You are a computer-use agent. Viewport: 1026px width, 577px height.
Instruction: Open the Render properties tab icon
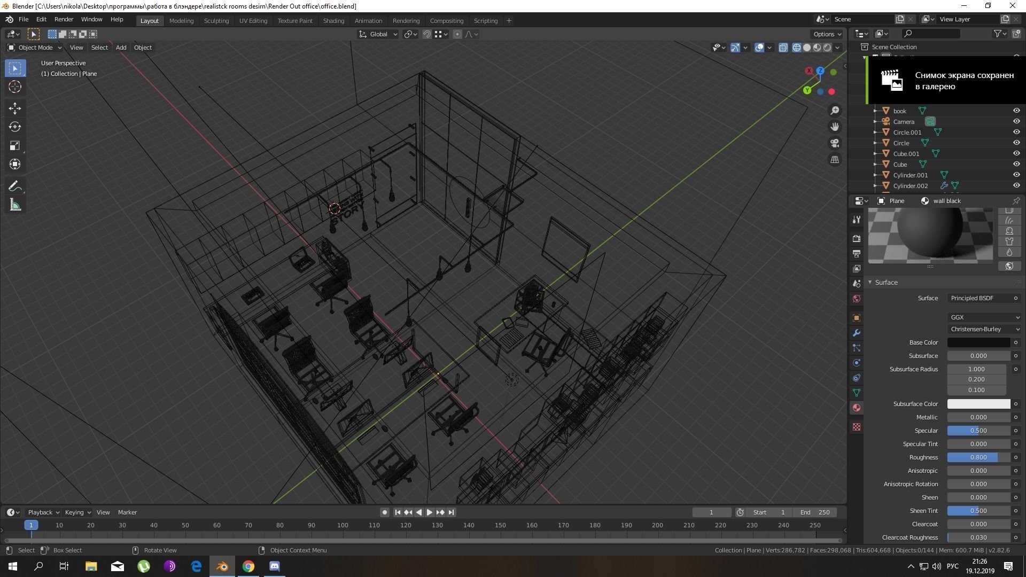(857, 238)
